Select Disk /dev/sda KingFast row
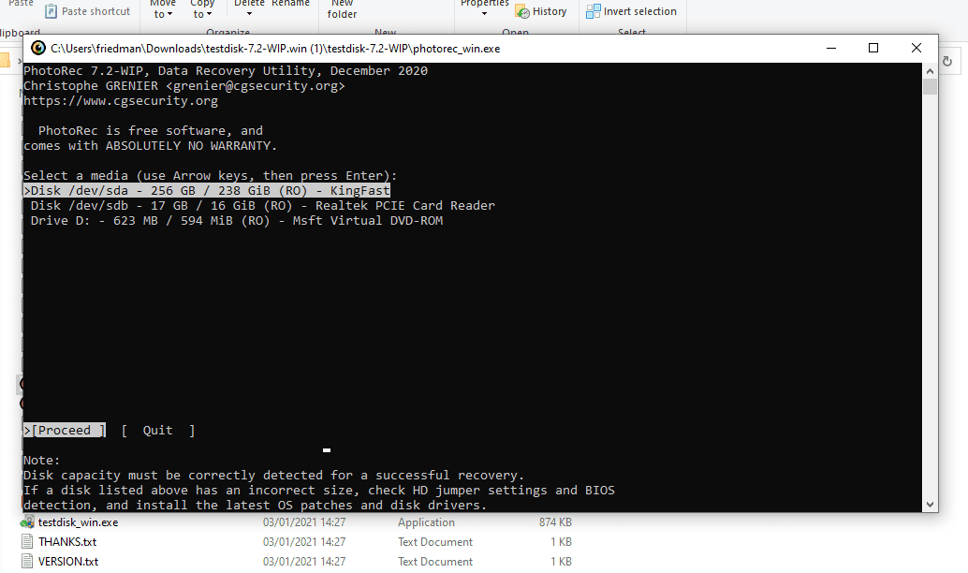This screenshot has height=573, width=968. pos(207,191)
